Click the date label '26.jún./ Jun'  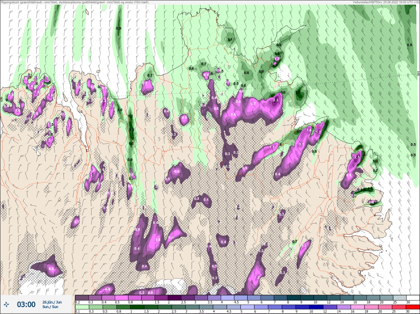pyautogui.click(x=52, y=302)
